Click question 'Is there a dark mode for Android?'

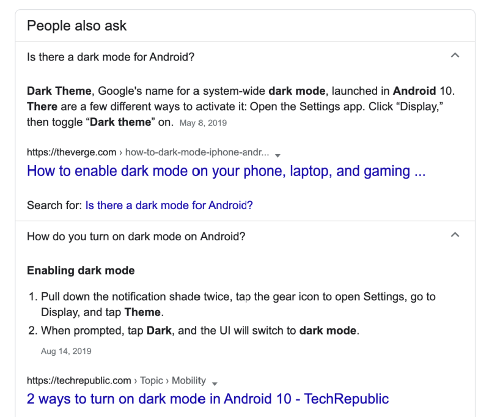click(111, 57)
